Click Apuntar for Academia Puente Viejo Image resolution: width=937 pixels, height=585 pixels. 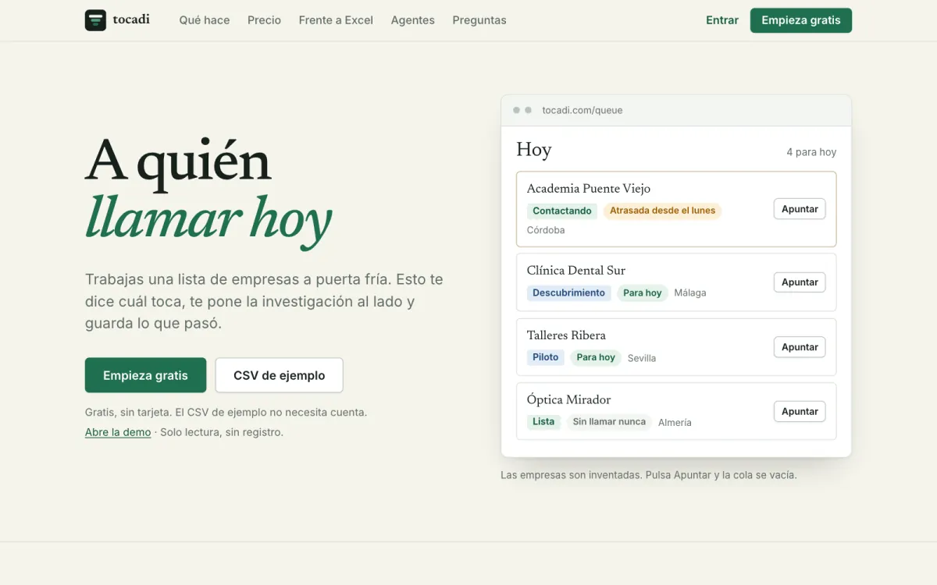click(800, 209)
